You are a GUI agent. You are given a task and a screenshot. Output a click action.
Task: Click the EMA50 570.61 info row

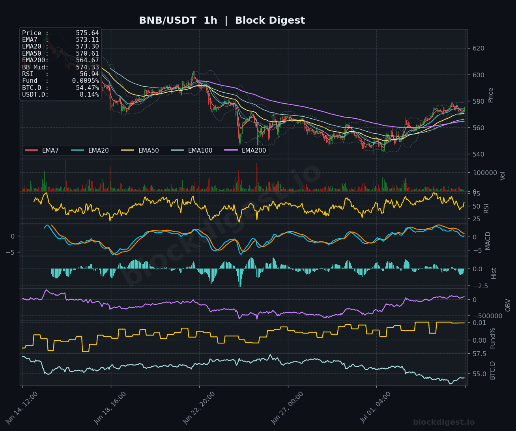(60, 54)
